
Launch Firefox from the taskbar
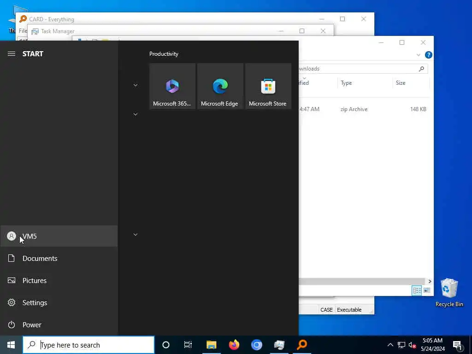(234, 345)
